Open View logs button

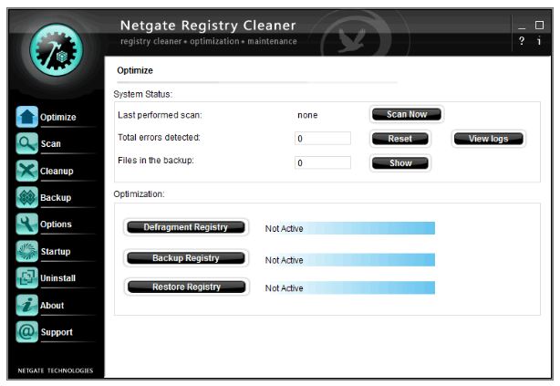click(x=489, y=139)
